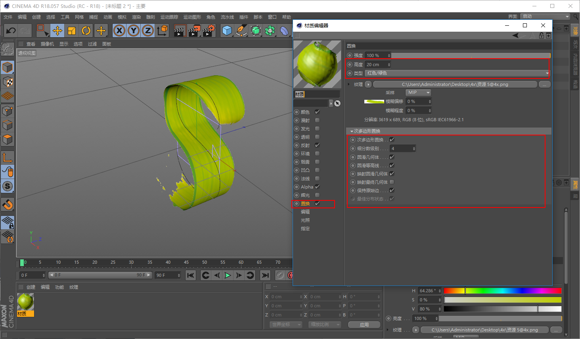Viewport: 580px width, 339px height.
Task: Disable the 反射 channel checkbox
Action: [x=317, y=145]
